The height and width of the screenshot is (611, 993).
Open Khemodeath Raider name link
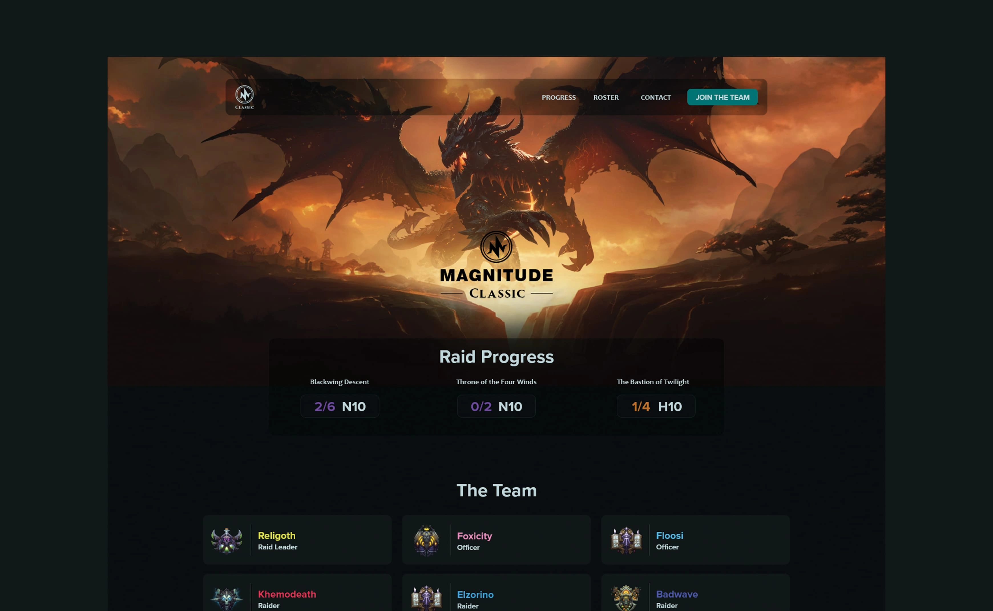[287, 594]
